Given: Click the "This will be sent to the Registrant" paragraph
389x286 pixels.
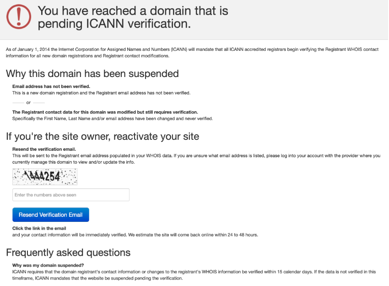Looking at the screenshot, I should coord(196,159).
